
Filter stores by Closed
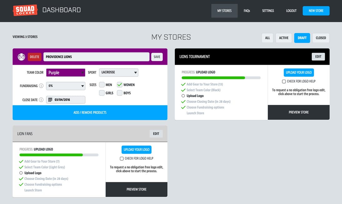pos(321,38)
